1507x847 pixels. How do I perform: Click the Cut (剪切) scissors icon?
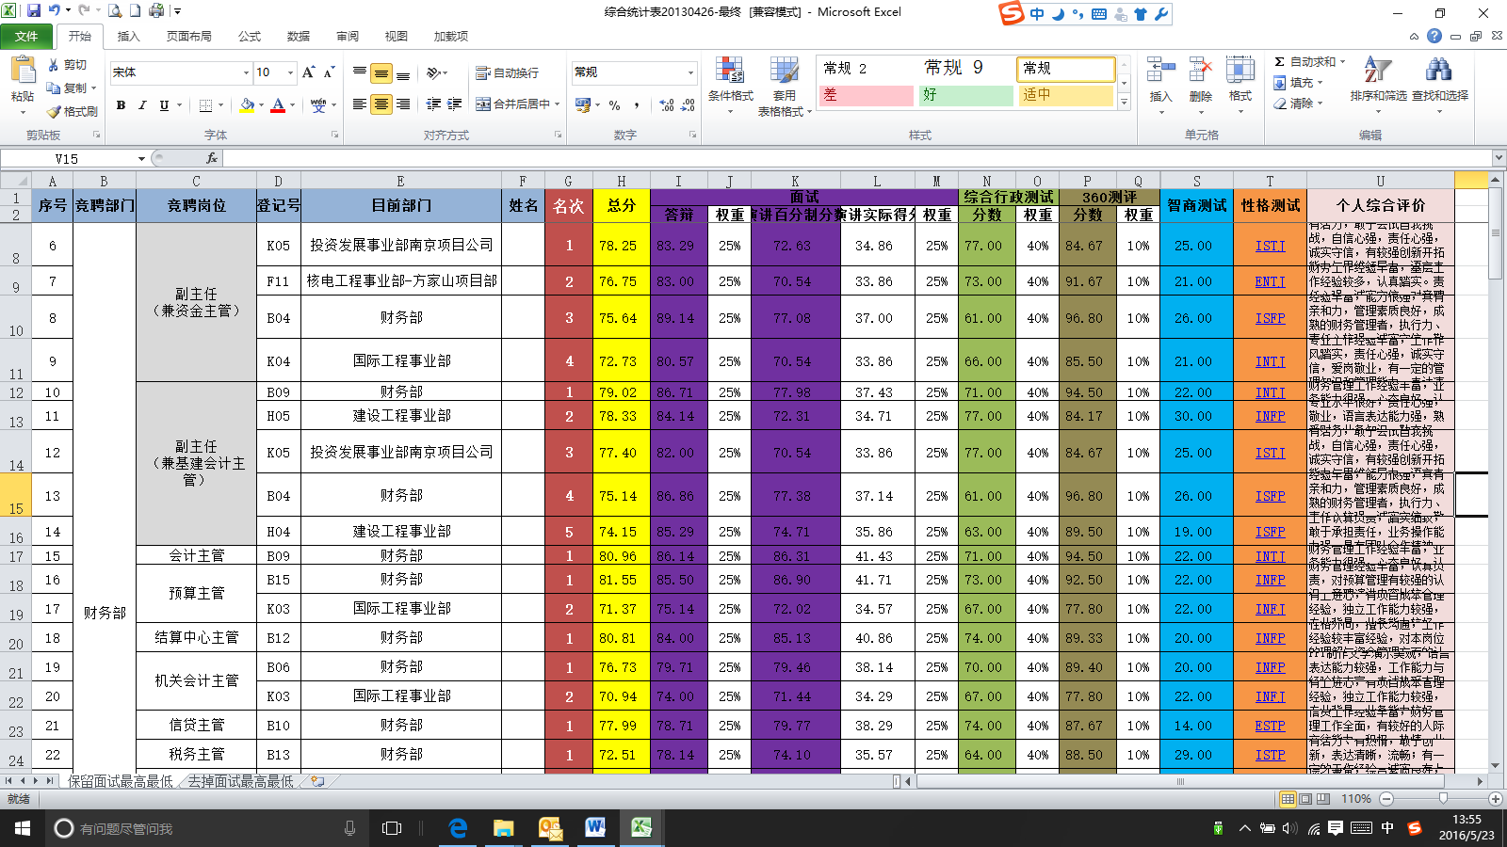point(55,65)
